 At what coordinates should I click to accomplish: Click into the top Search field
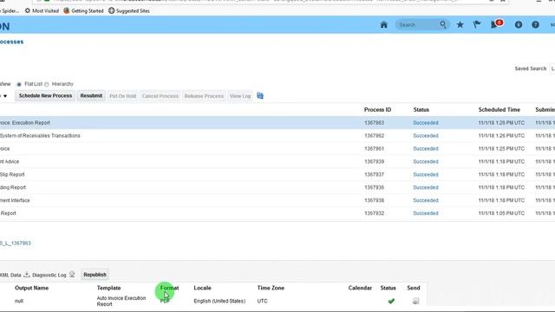coord(418,25)
